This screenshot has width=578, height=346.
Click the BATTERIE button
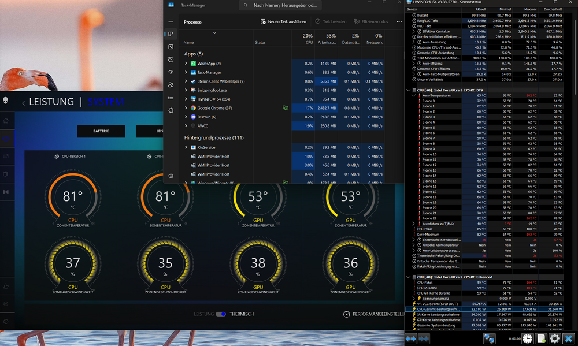(x=101, y=131)
